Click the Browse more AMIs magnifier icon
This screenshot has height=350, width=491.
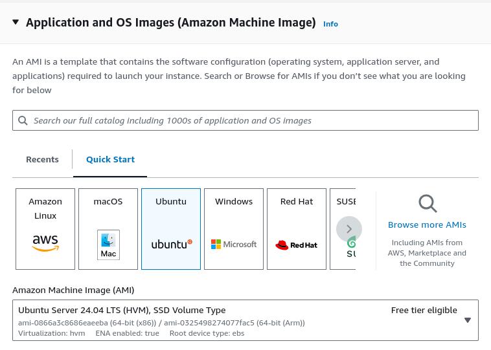[428, 204]
